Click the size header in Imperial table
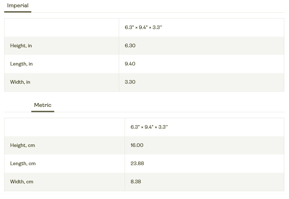 [x=143, y=27]
